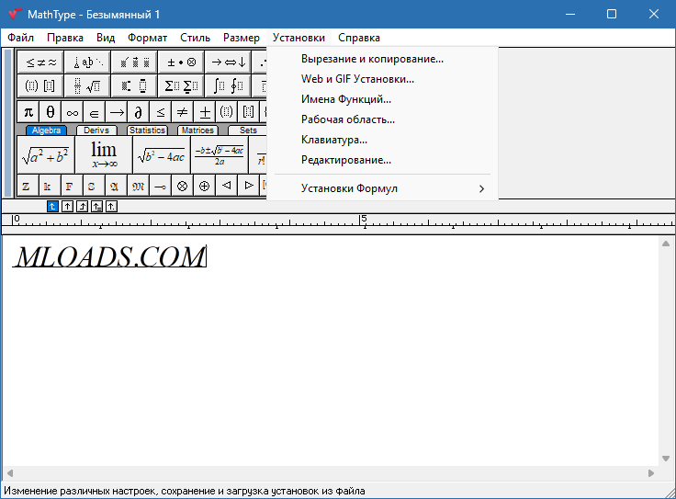Open the fence templates palette (parentheses, brackets)
Image resolution: width=676 pixels, height=499 pixels.
click(40, 85)
